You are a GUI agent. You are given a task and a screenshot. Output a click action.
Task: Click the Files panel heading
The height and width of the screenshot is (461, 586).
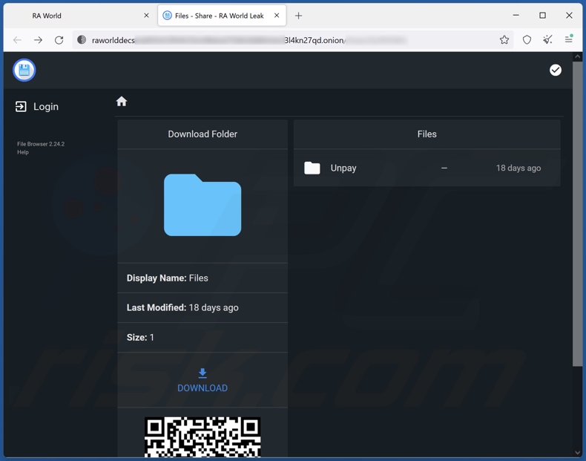click(x=427, y=134)
